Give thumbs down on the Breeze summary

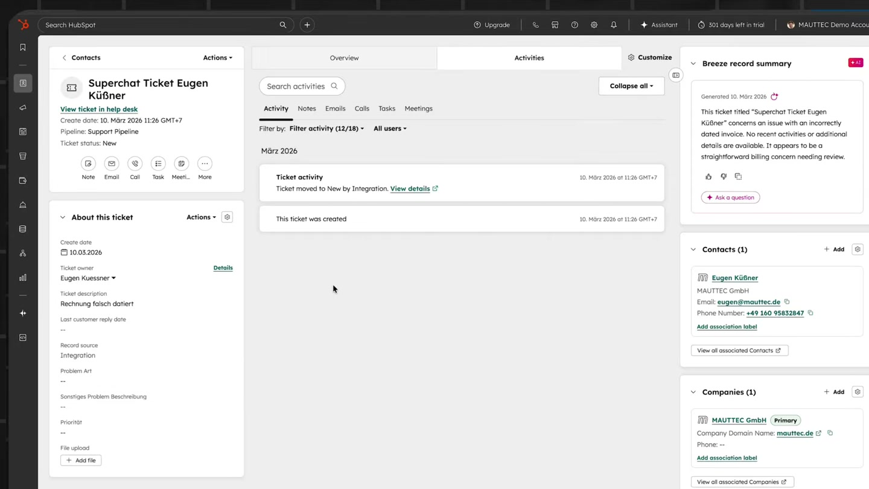coord(723,176)
